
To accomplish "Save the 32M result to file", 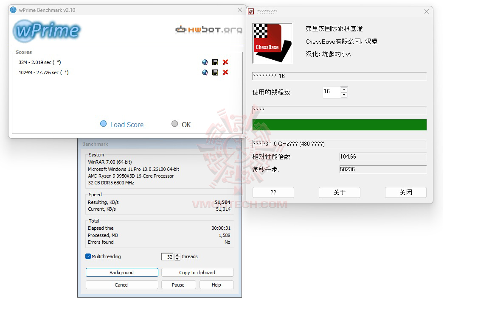I will click(x=215, y=62).
